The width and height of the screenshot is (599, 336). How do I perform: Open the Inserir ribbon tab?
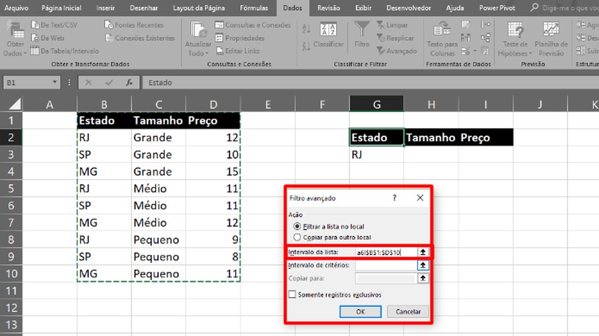click(105, 8)
